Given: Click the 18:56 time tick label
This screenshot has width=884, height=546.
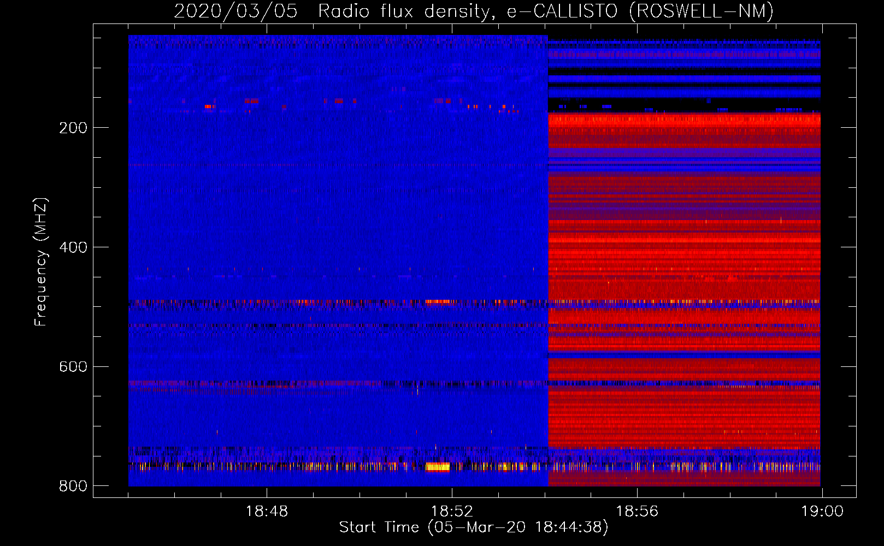Looking at the screenshot, I should point(637,512).
